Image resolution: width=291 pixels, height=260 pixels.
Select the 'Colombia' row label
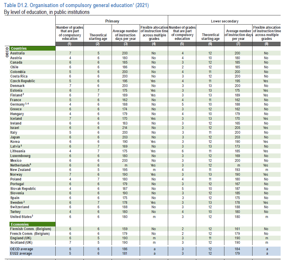pyautogui.click(x=18, y=72)
